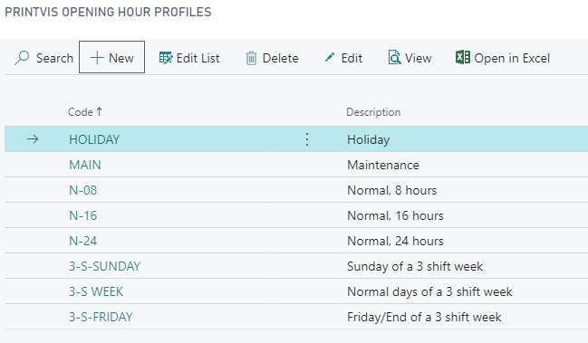Click the Edit List label
Viewport: 588px width, 343px height.
tap(198, 58)
